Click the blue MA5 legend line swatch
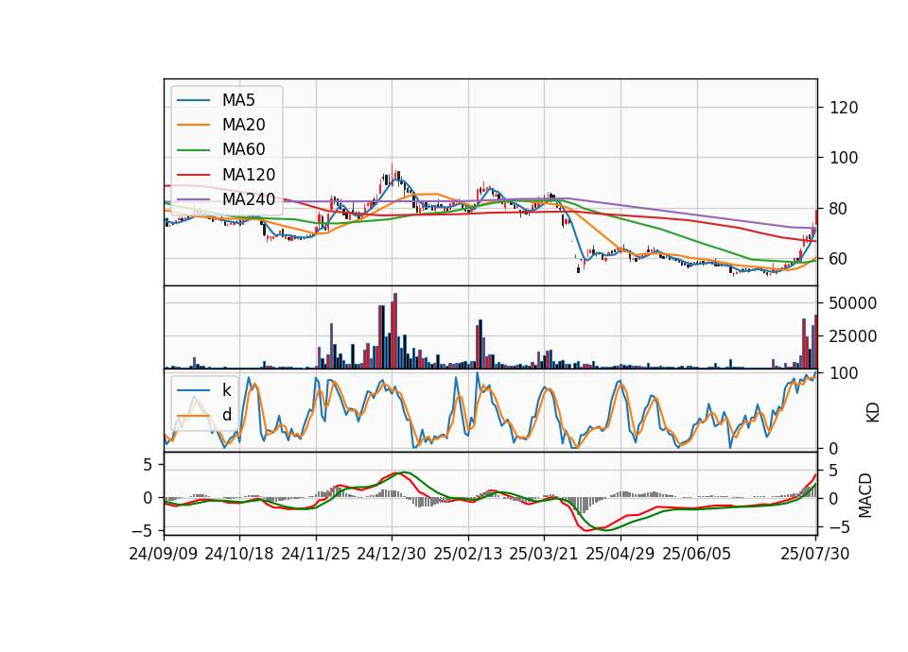908x652 pixels. [x=193, y=100]
